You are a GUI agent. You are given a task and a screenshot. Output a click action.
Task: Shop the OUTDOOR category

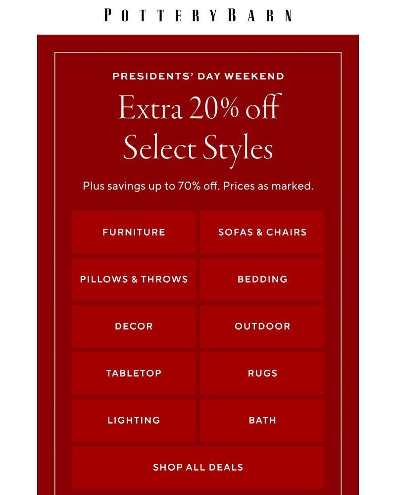[x=262, y=326]
